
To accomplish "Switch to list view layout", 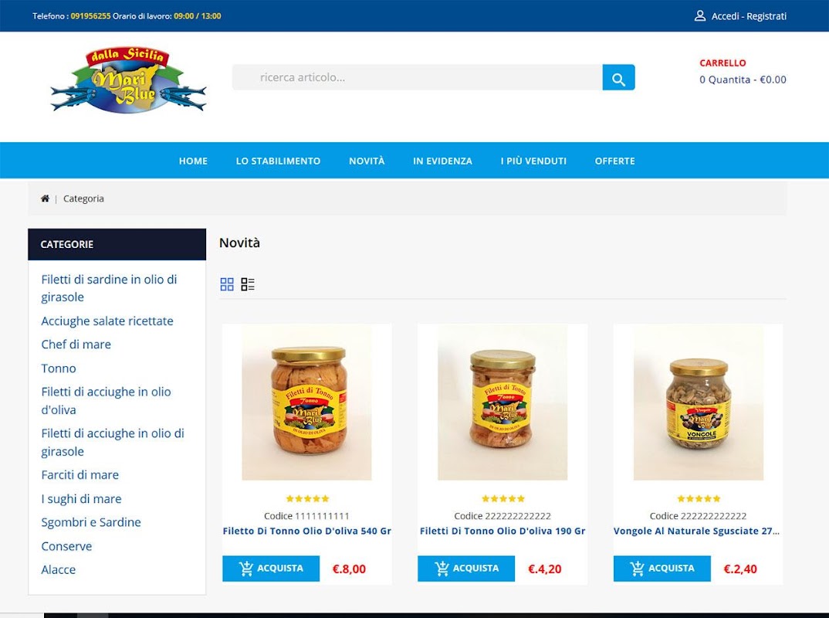I will click(248, 284).
